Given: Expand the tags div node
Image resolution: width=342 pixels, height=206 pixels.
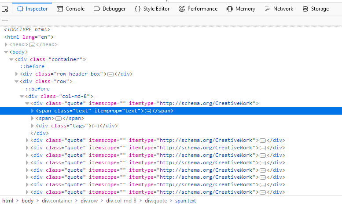Looking at the screenshot, I should [x=33, y=126].
